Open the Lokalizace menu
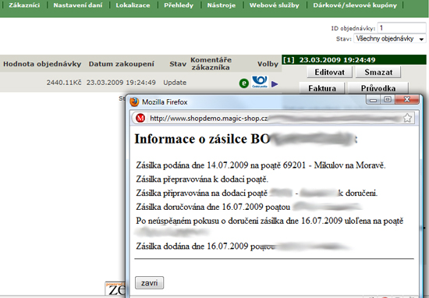Image resolution: width=429 pixels, height=298 pixels. tap(133, 5)
